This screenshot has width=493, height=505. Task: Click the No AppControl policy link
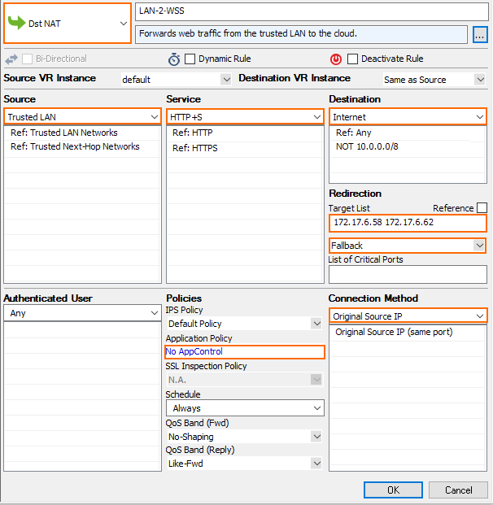tap(194, 352)
